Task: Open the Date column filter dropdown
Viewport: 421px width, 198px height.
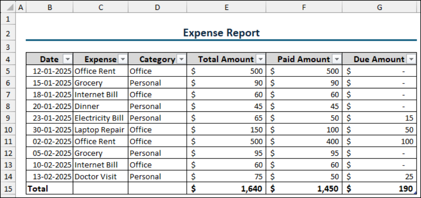Action: click(x=67, y=59)
